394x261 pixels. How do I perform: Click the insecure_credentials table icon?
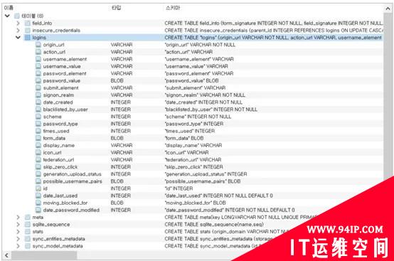pos(28,31)
